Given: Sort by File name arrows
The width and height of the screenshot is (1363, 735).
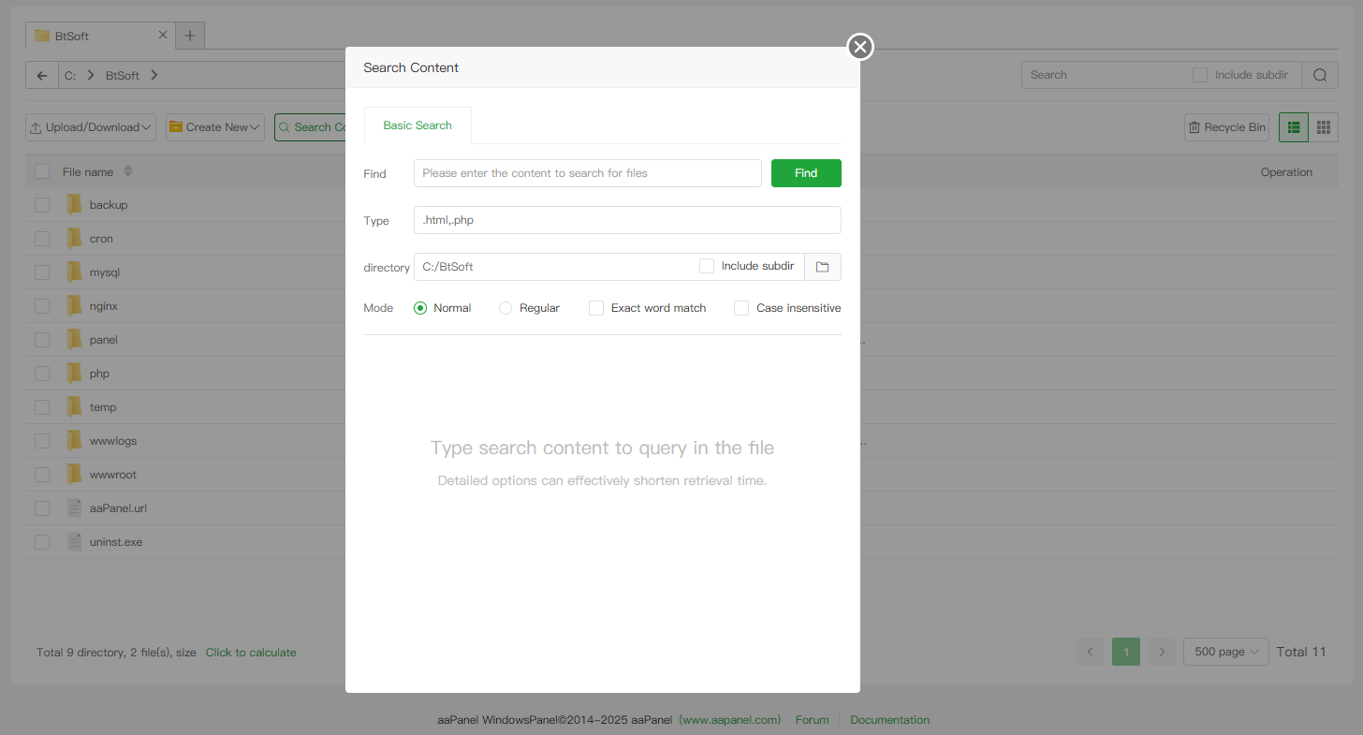Looking at the screenshot, I should point(128,172).
